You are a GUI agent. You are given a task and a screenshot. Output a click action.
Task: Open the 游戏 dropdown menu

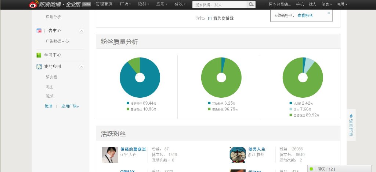[x=180, y=4]
